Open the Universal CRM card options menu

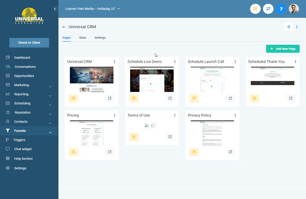(x=114, y=62)
